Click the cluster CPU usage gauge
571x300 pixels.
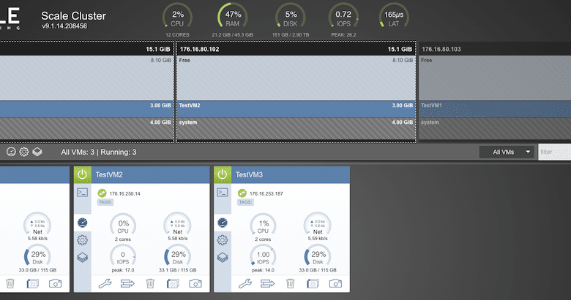177,16
